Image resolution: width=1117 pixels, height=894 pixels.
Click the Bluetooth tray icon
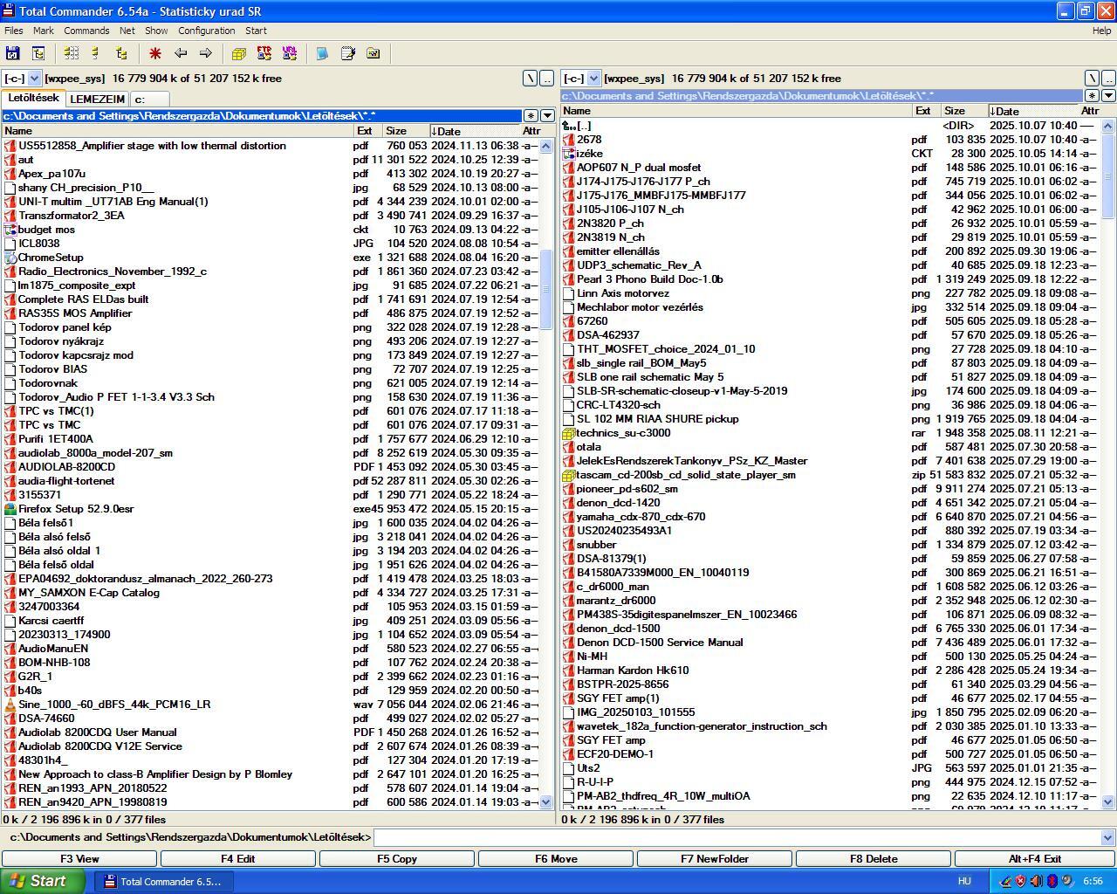click(x=1052, y=882)
